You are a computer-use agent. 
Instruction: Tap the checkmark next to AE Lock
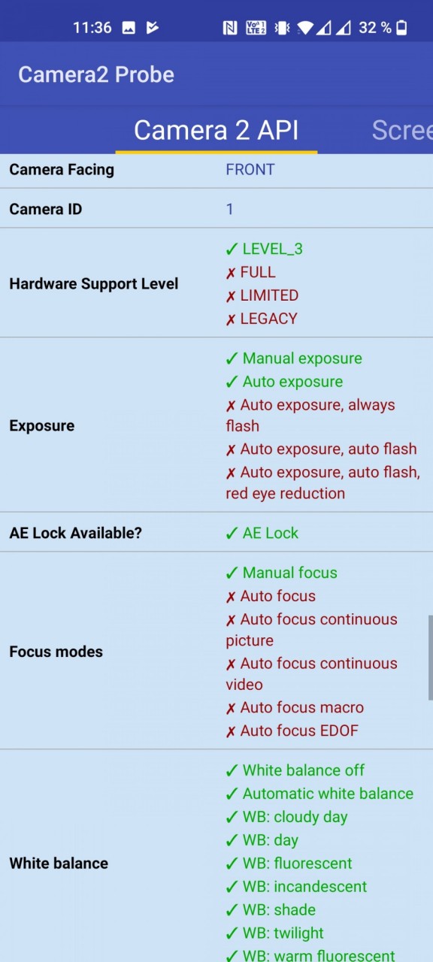click(232, 533)
